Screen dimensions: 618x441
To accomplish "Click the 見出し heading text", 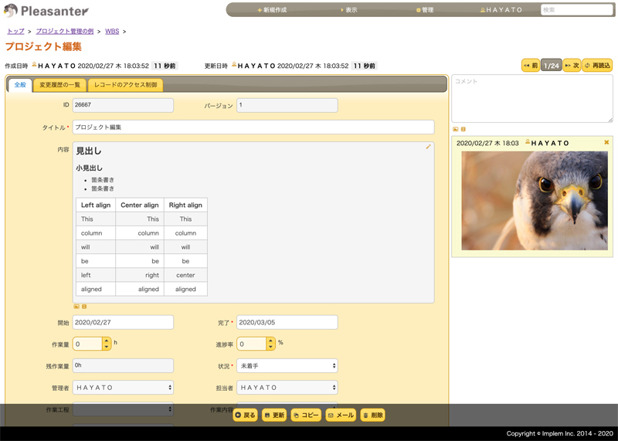I will [x=89, y=151].
